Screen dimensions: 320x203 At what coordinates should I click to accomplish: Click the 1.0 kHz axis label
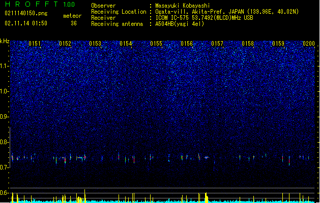(x=5, y=91)
